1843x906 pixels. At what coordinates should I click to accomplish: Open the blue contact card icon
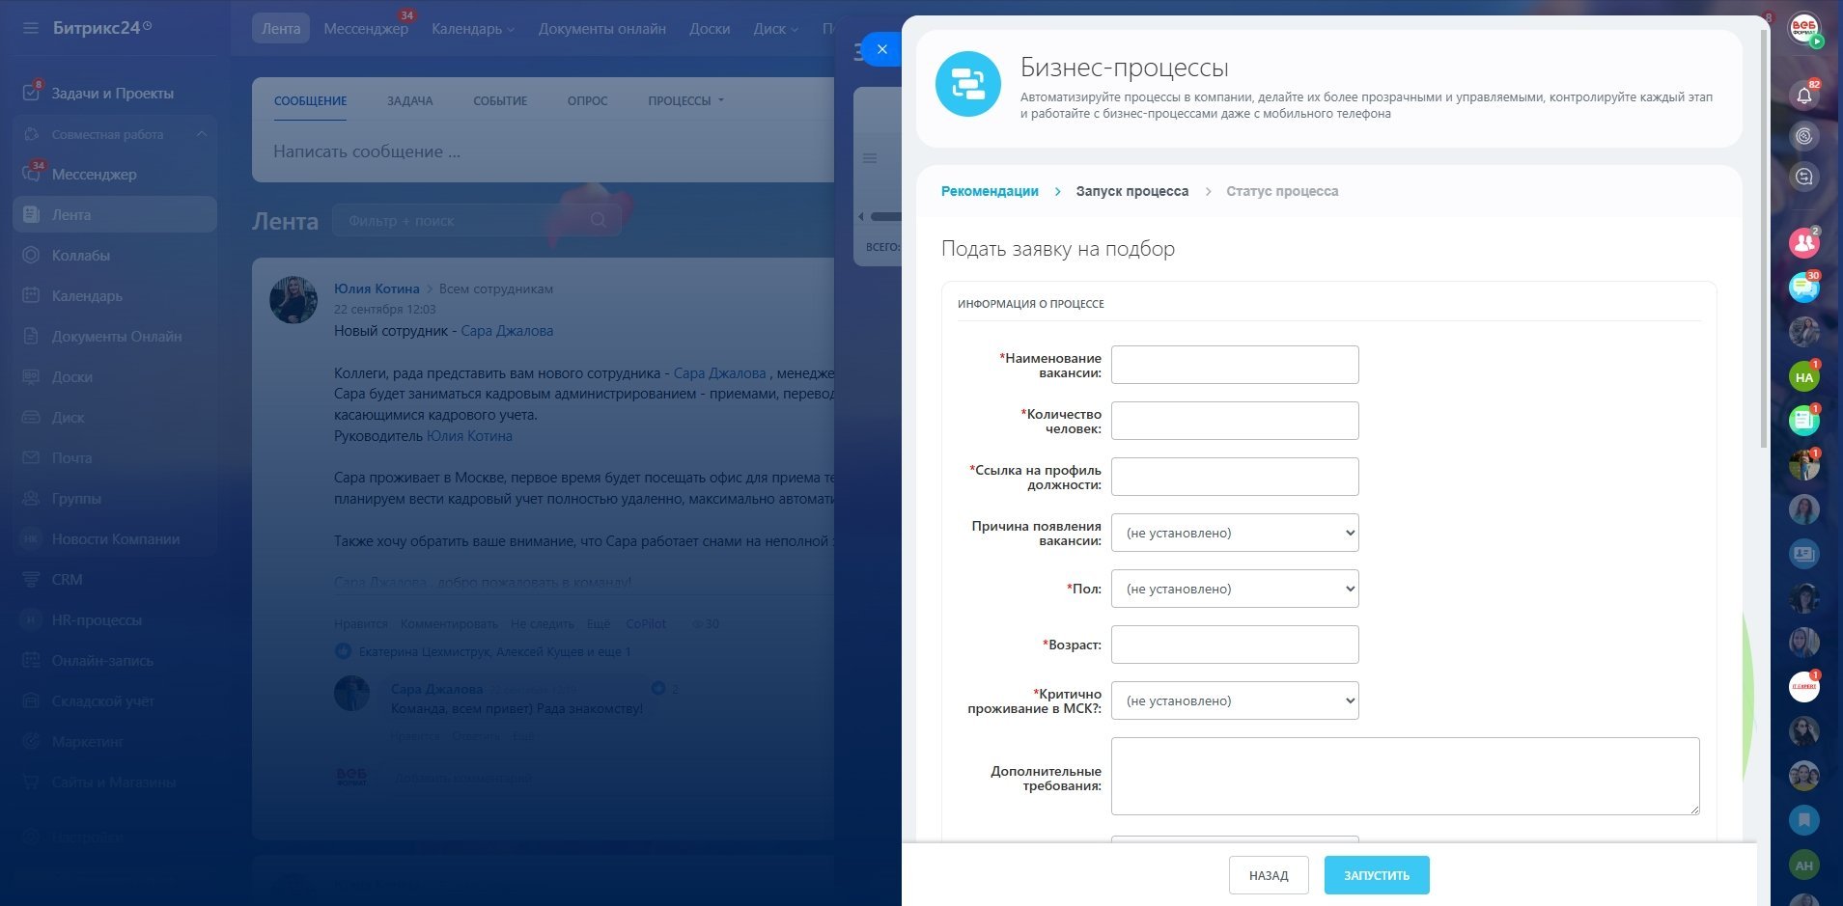(1803, 554)
